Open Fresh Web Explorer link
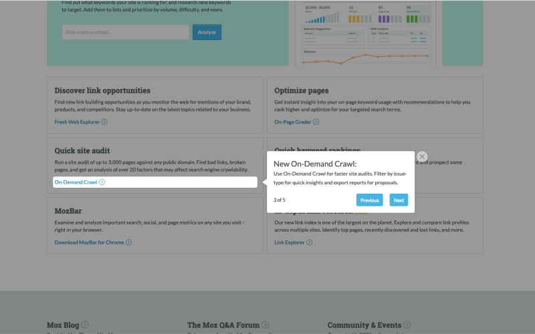 click(x=77, y=122)
